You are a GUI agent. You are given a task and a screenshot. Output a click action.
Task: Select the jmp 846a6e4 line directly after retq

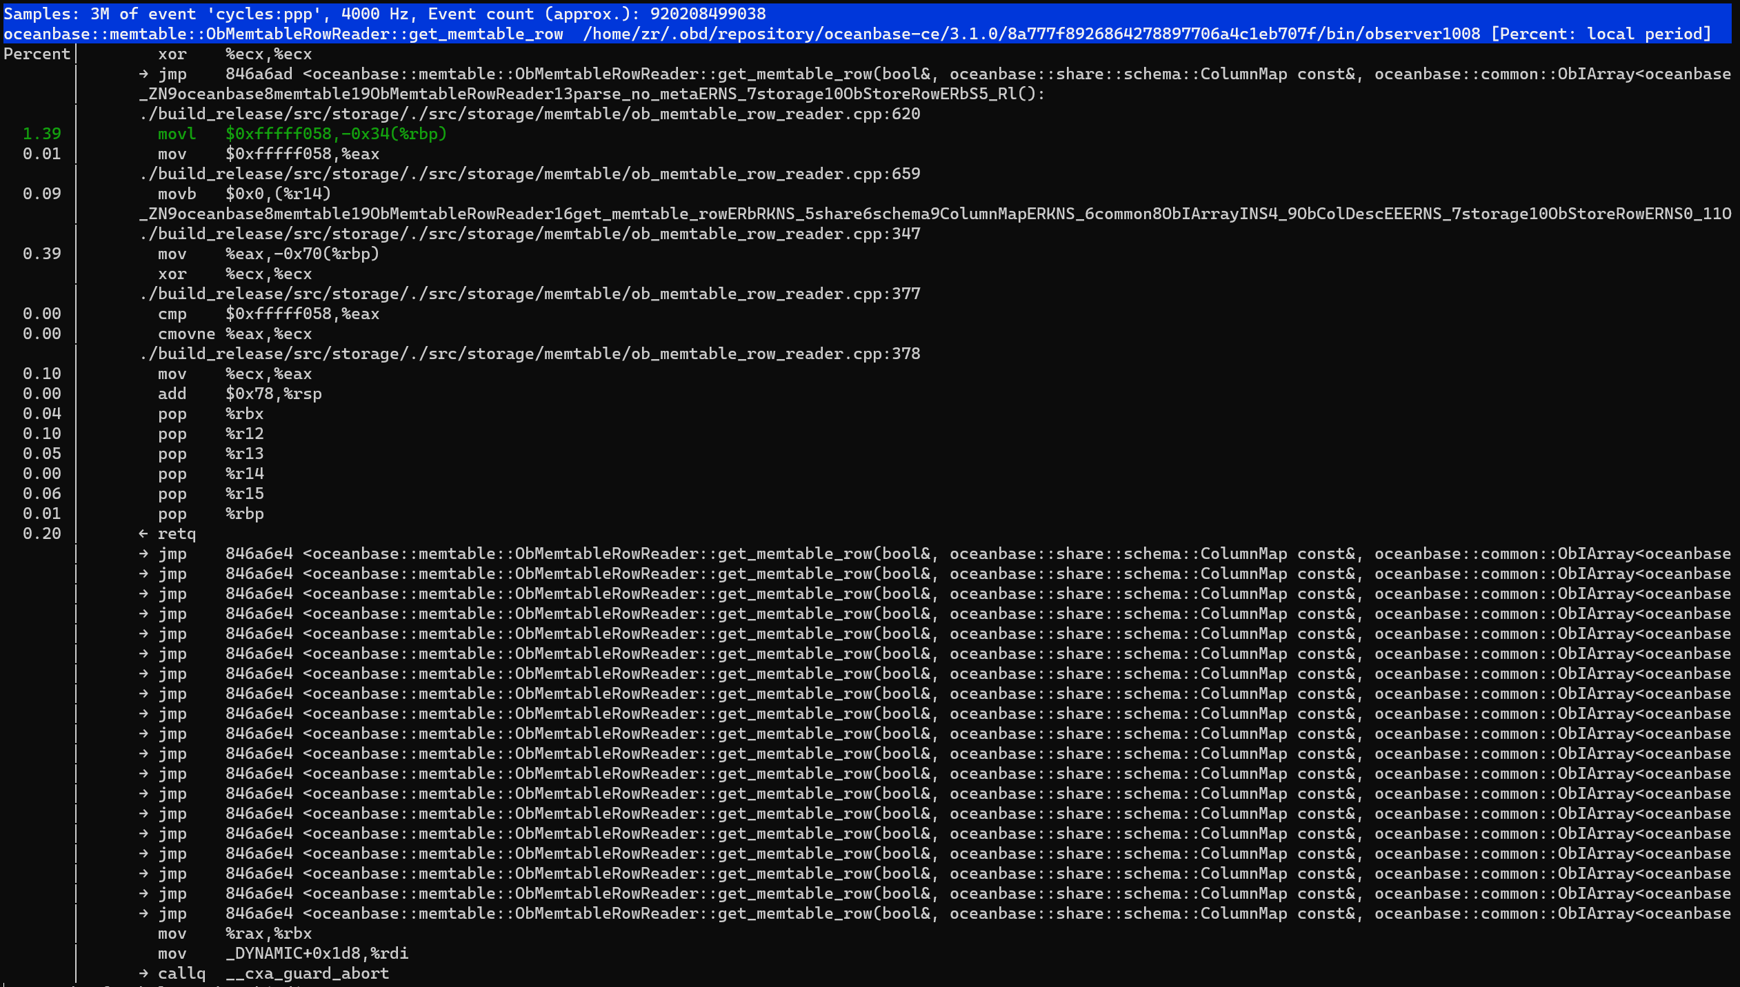pos(934,553)
